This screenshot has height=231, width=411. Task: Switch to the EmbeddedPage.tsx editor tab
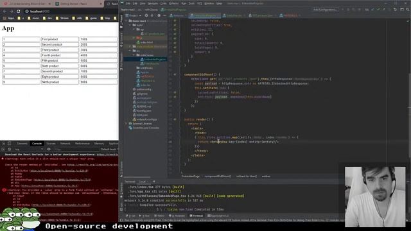click(x=204, y=15)
